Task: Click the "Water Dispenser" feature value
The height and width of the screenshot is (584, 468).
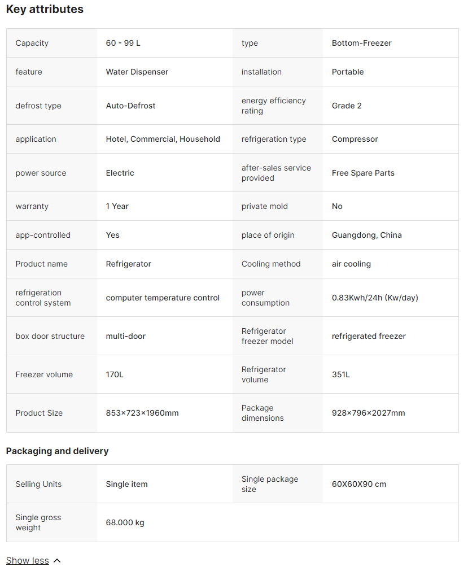Action: click(x=137, y=72)
